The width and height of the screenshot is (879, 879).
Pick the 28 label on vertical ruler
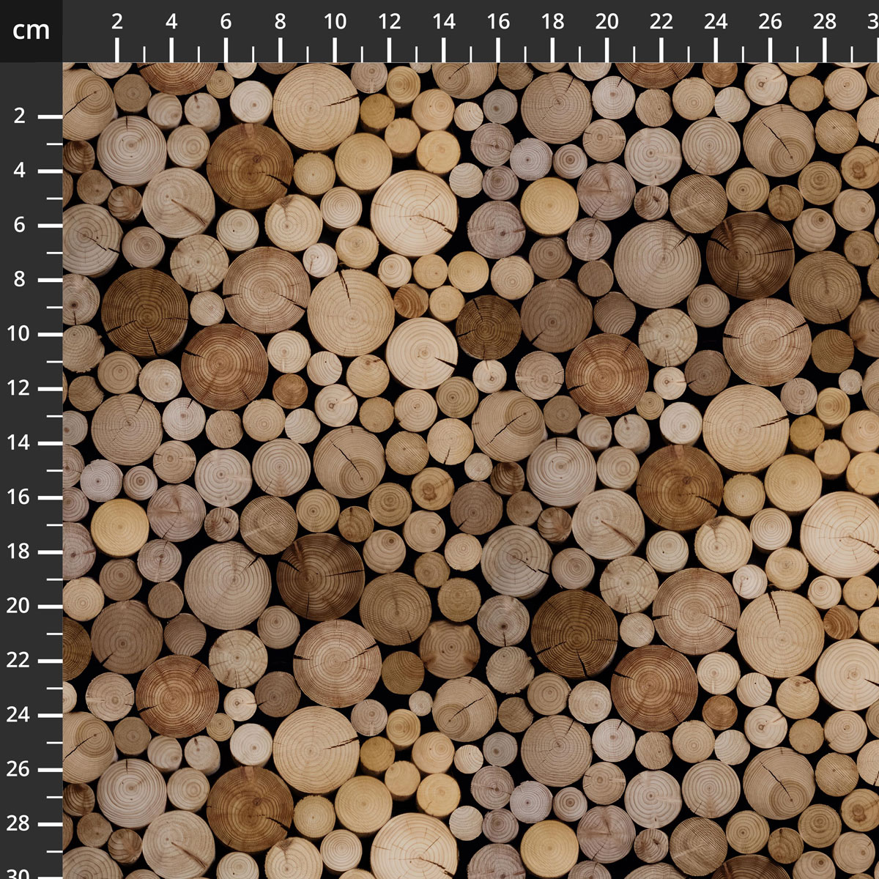pyautogui.click(x=18, y=824)
